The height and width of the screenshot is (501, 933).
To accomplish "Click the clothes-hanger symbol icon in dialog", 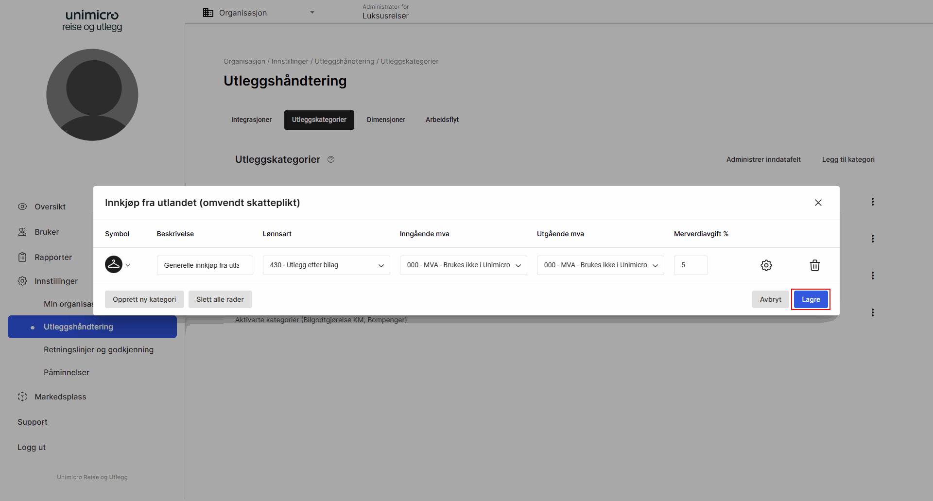I will [114, 264].
